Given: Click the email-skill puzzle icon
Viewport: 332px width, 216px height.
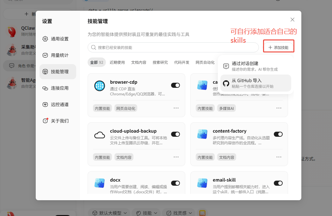Looking at the screenshot, I should (202, 183).
